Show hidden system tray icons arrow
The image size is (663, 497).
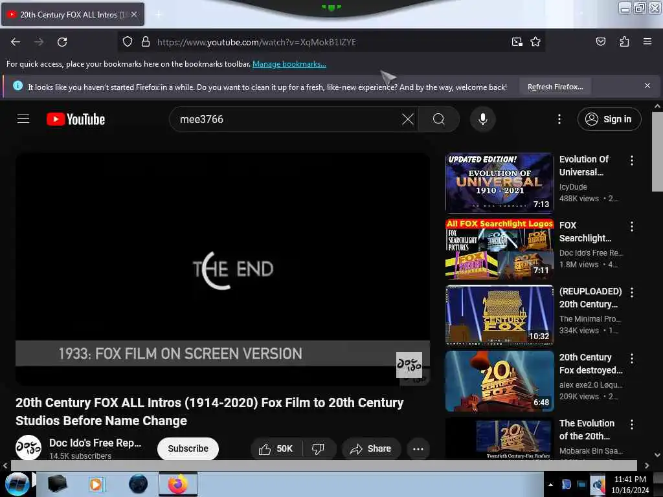550,485
